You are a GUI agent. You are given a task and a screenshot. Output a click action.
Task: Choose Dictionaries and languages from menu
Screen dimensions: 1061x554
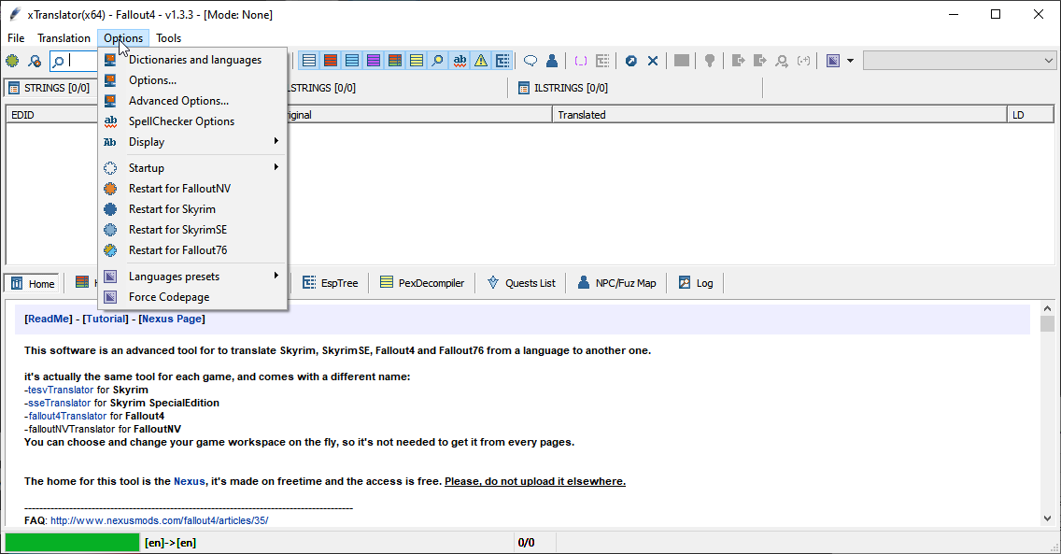tap(192, 60)
